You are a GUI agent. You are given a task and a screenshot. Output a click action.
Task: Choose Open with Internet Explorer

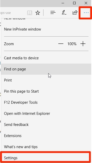pos(46,113)
